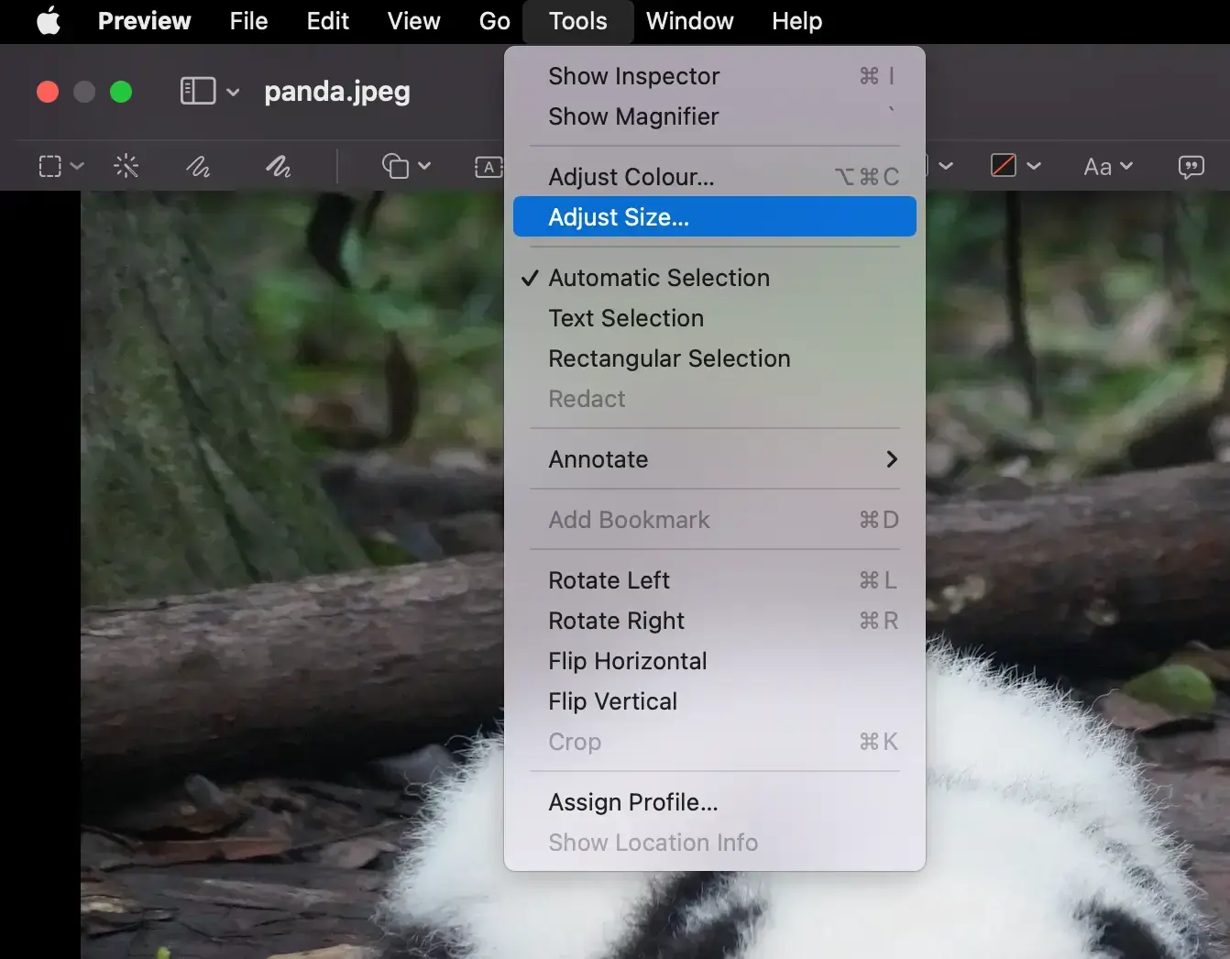The width and height of the screenshot is (1230, 959).
Task: Select the rectangular selection tool icon
Action: [x=50, y=166]
